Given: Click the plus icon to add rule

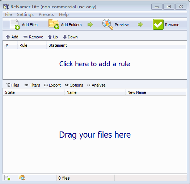Looking at the screenshot, I should tap(8, 37).
